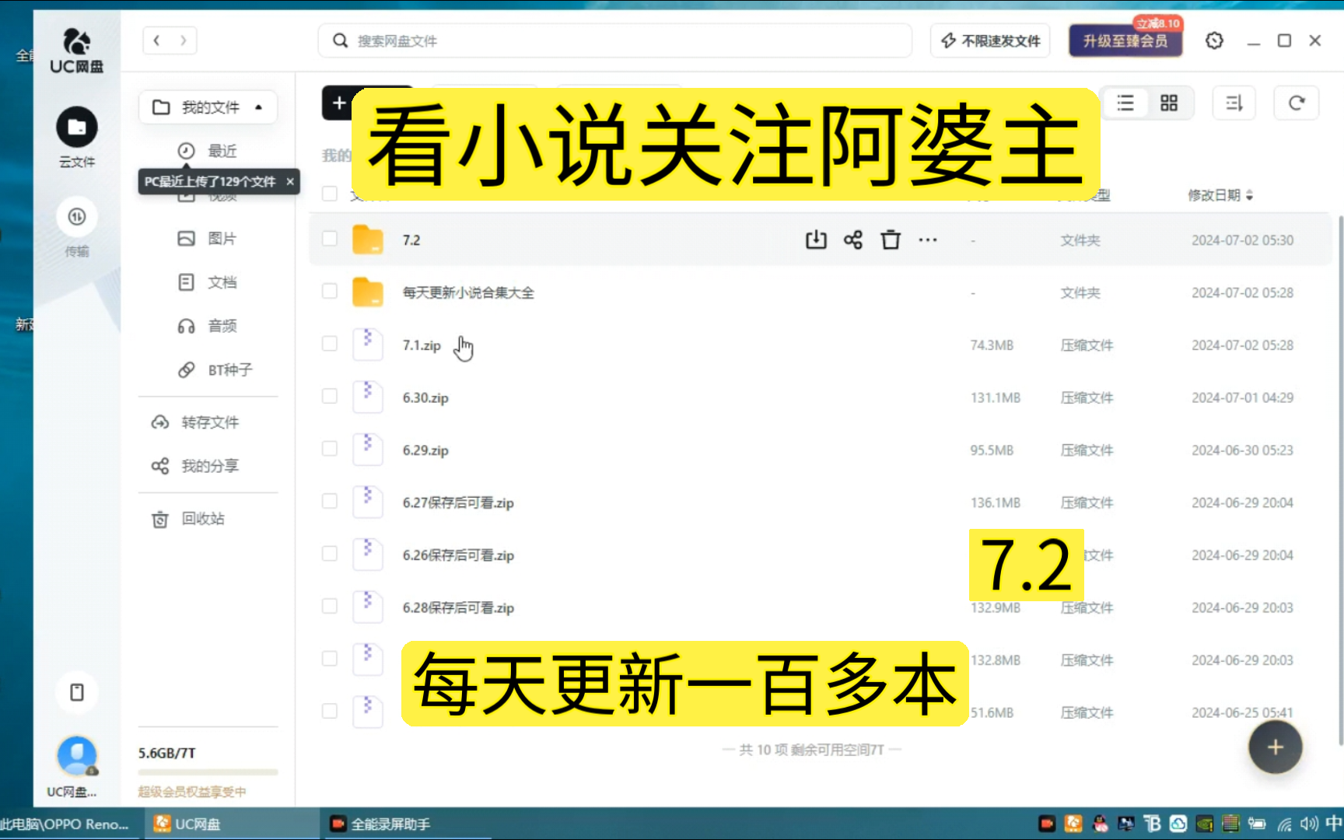Select the 7.1.zip checkbox
This screenshot has height=840, width=1344.
[x=330, y=344]
